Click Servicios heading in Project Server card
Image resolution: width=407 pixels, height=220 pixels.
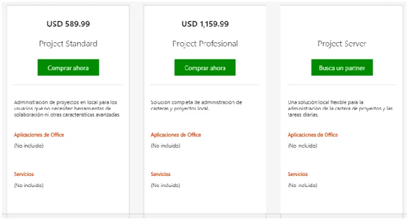[x=297, y=174]
